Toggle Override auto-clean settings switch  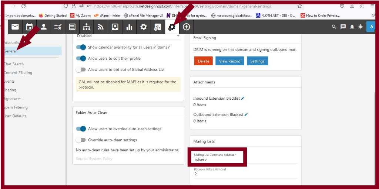click(x=81, y=140)
